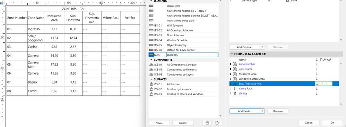The height and width of the screenshot is (127, 346).
Task: Click the Zone element type icon in criteria
Action: tap(288, 1)
